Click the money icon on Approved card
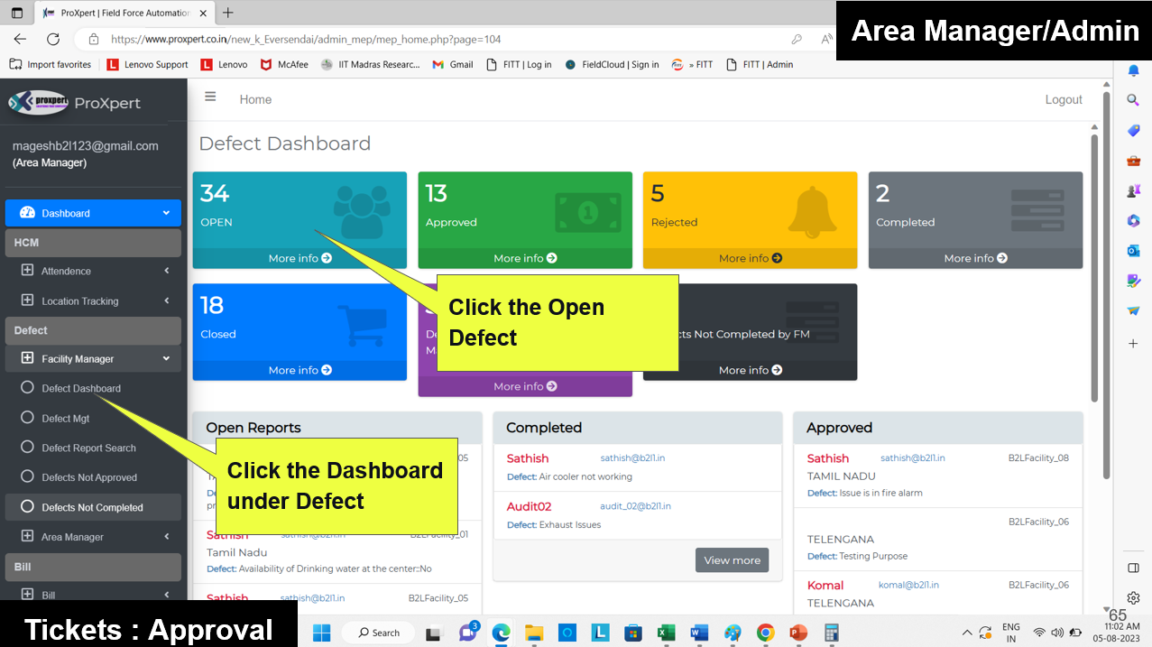1152x647 pixels. (x=587, y=212)
